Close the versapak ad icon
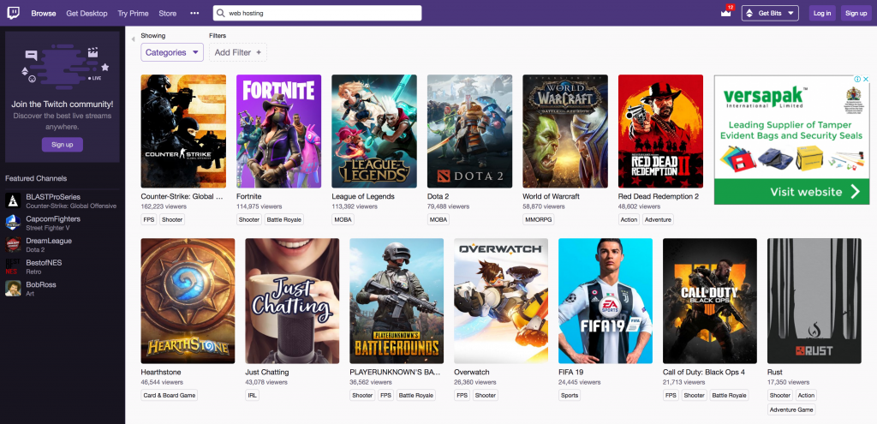 tap(866, 79)
